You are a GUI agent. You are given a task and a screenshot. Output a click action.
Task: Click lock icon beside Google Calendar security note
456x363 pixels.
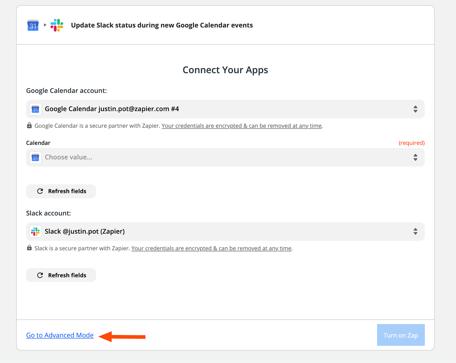tap(29, 126)
